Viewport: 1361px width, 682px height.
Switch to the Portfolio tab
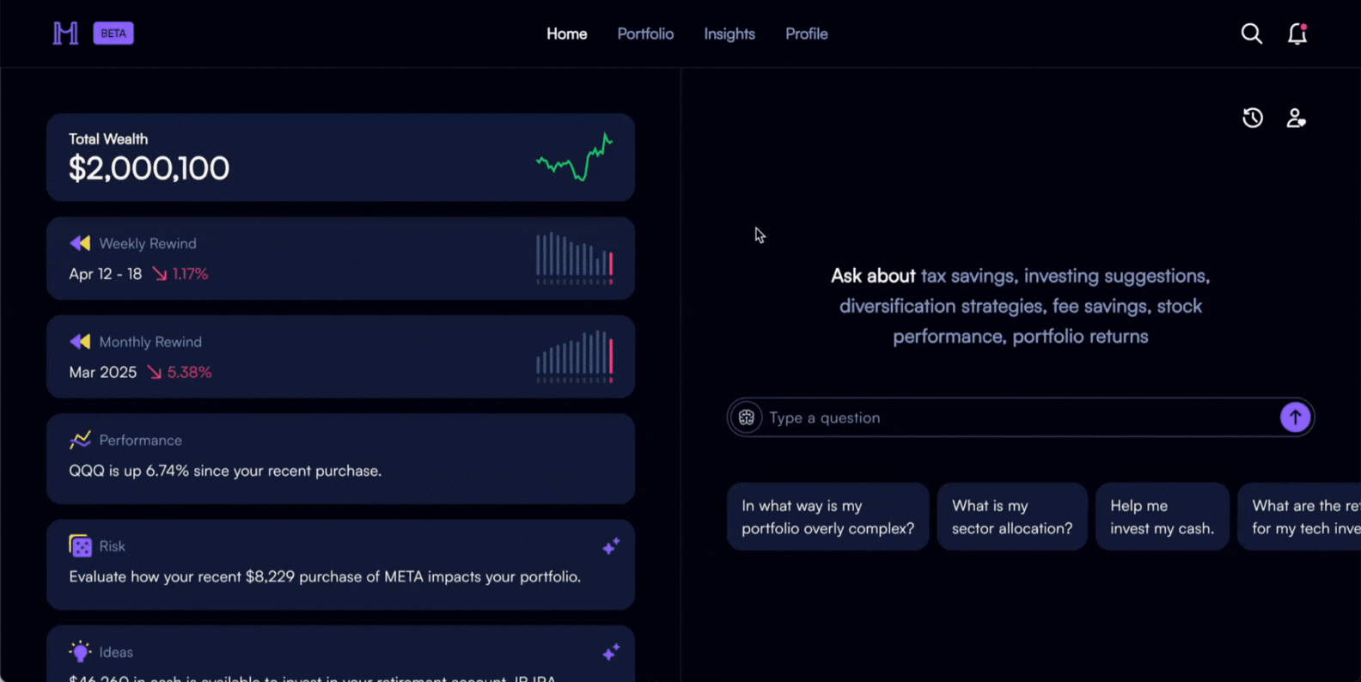[645, 33]
